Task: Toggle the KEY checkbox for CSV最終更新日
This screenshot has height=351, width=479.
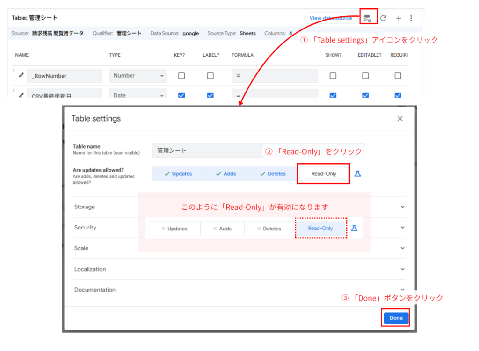Action: point(181,95)
